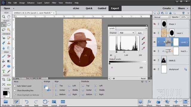Click the delete layer trash icon
This screenshot has height=107, width=191.
click(x=183, y=13)
